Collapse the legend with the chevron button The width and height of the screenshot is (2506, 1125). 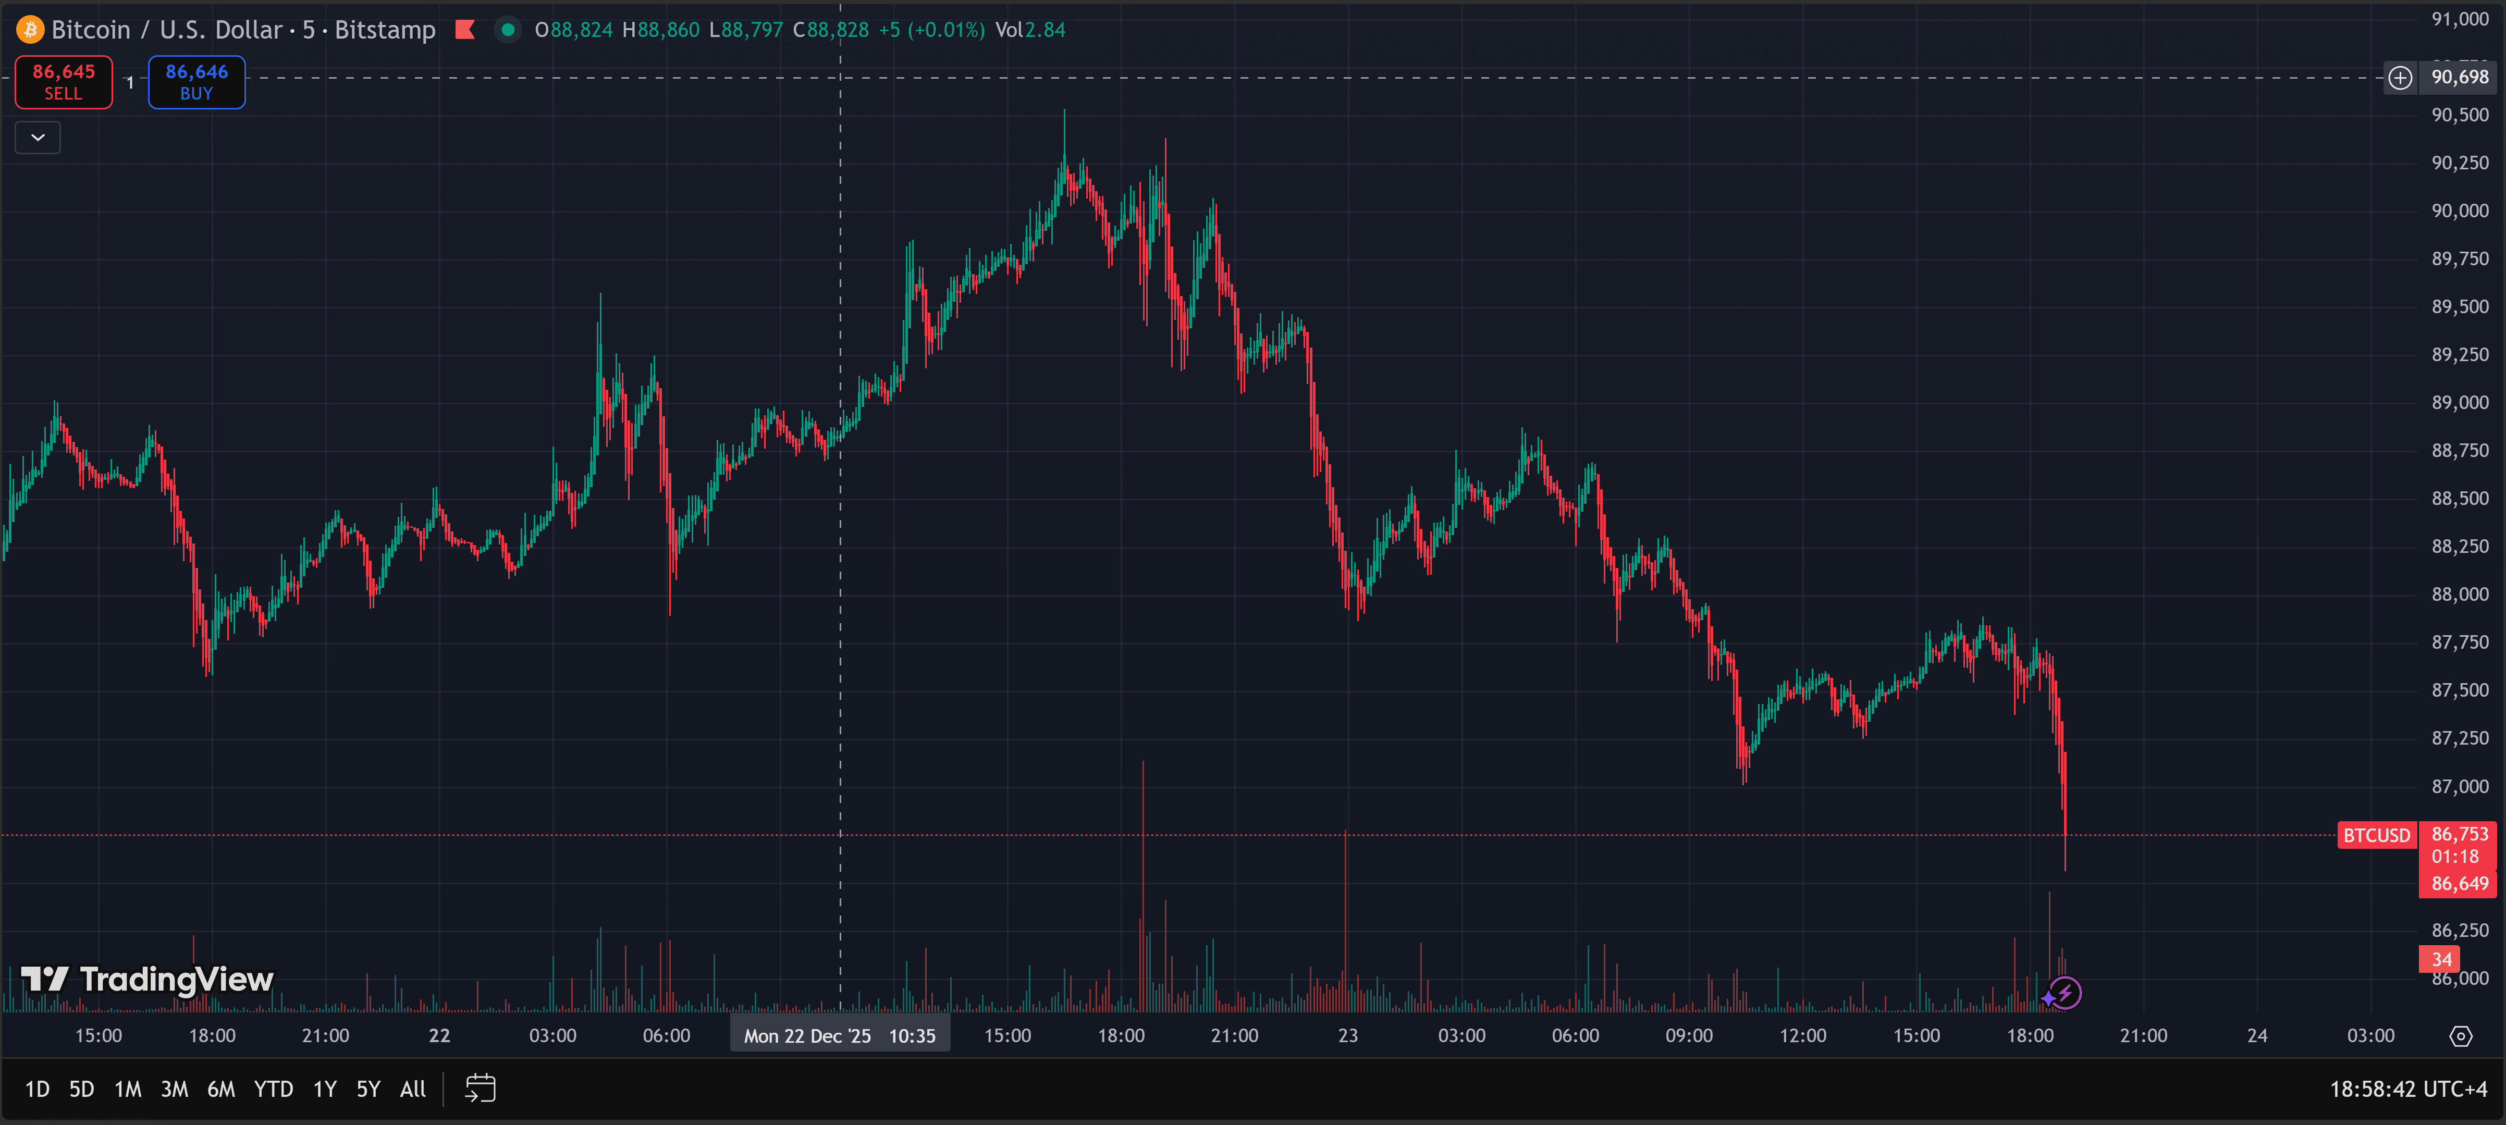pos(38,138)
